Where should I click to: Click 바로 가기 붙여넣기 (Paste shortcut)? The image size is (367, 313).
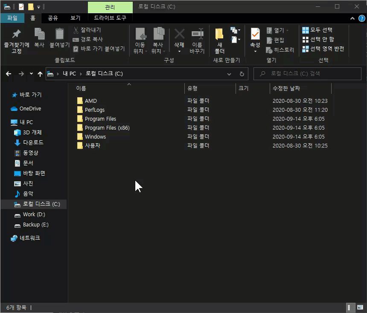[99, 49]
